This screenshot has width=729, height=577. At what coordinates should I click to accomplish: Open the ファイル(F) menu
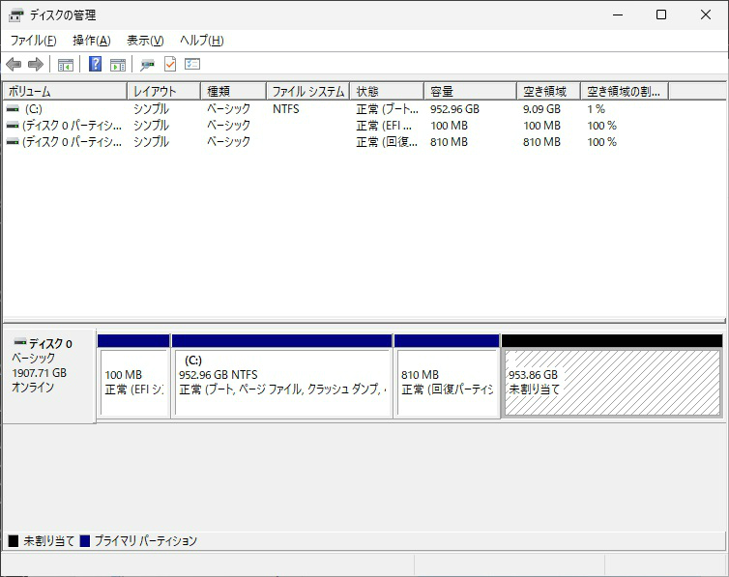pyautogui.click(x=33, y=41)
